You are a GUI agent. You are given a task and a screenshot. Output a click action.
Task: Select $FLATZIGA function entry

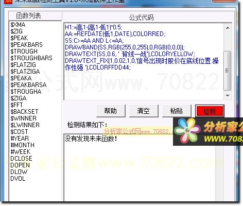click(25, 72)
